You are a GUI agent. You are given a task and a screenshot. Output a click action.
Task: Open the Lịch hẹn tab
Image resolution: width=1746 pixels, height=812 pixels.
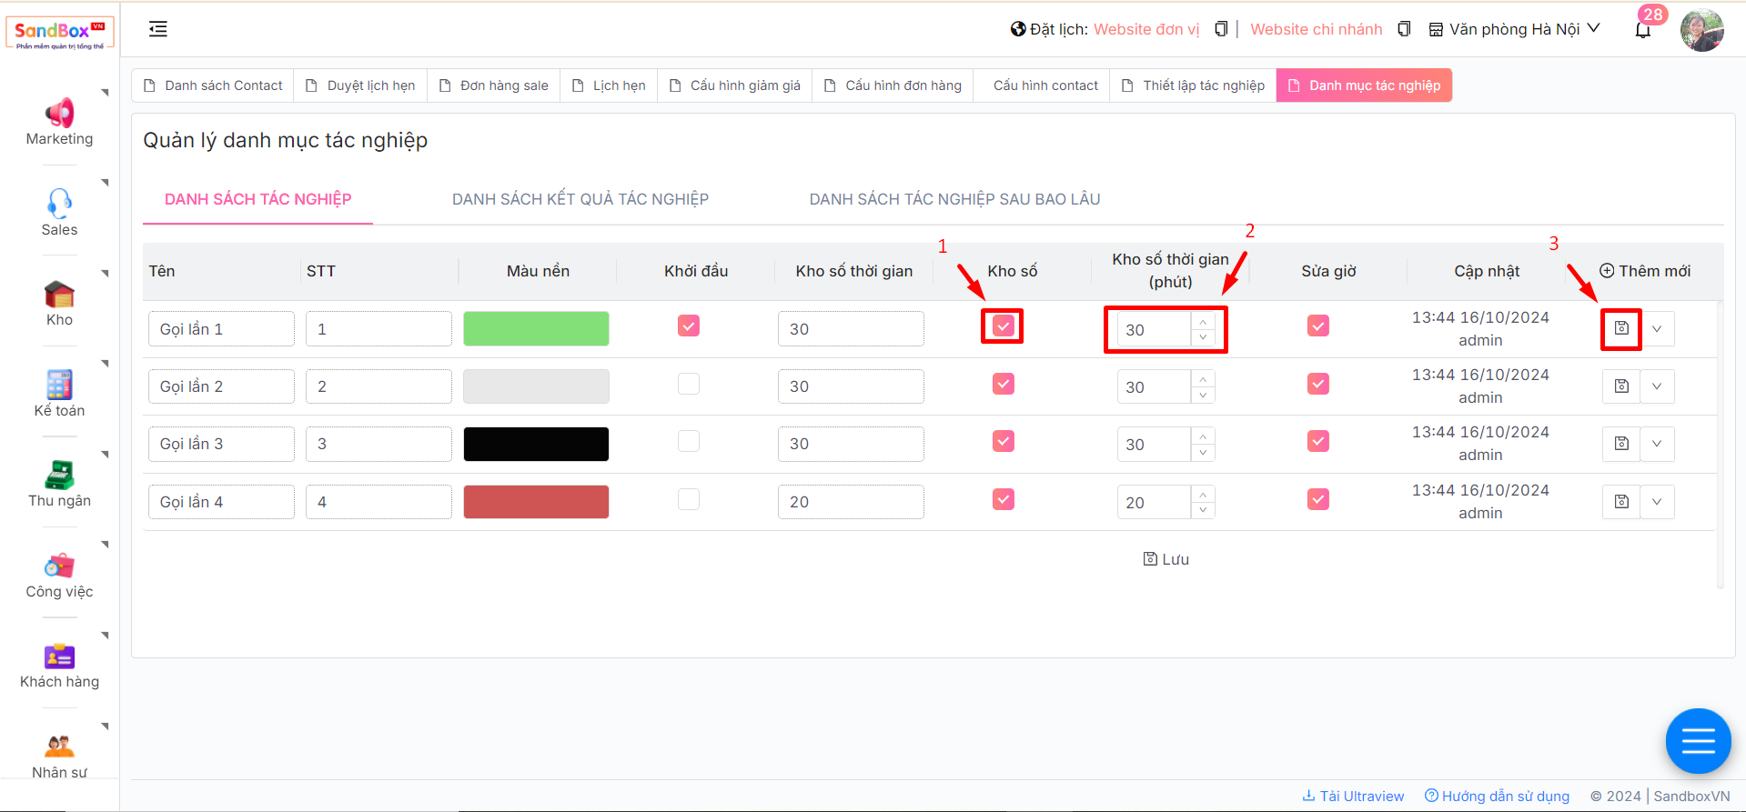(609, 85)
